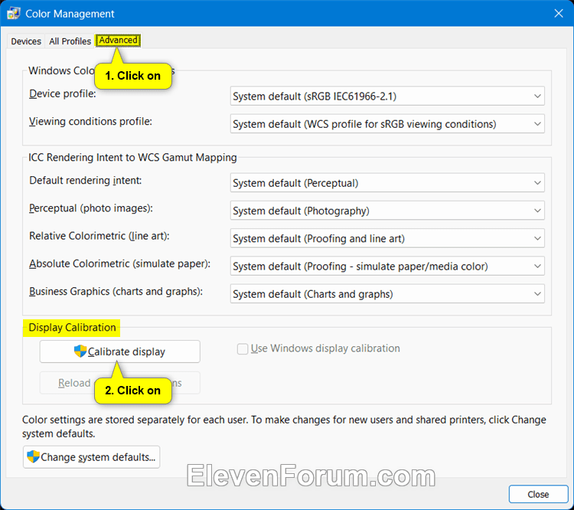Click the shield icon on Change system defaults

(x=33, y=456)
